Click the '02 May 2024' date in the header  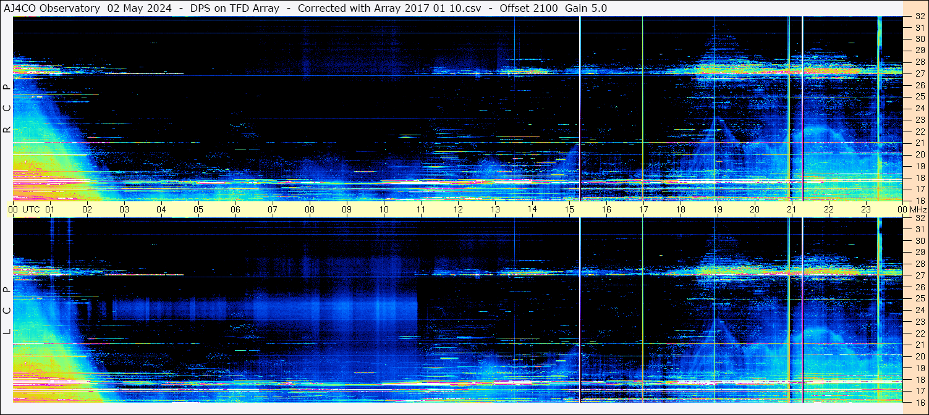coord(139,8)
